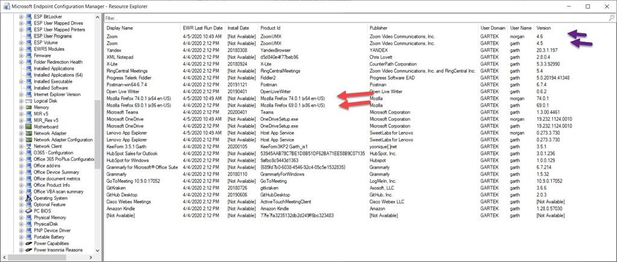Click the Network Client icon
The image size is (617, 262).
tap(28, 146)
